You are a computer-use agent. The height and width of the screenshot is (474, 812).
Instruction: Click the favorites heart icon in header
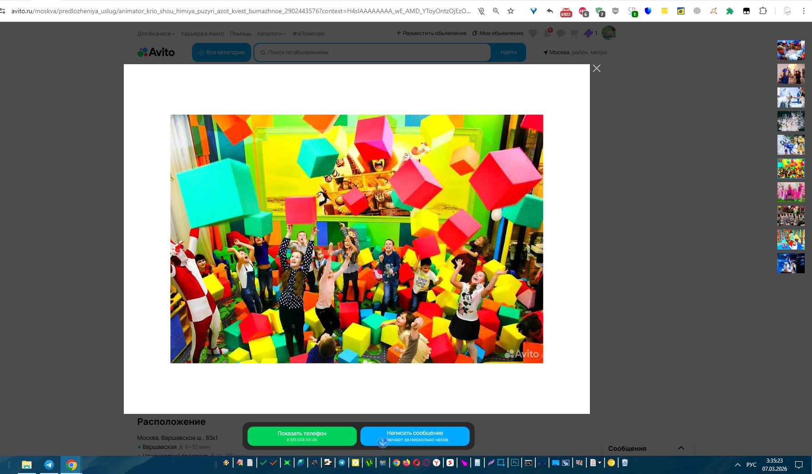(x=533, y=33)
